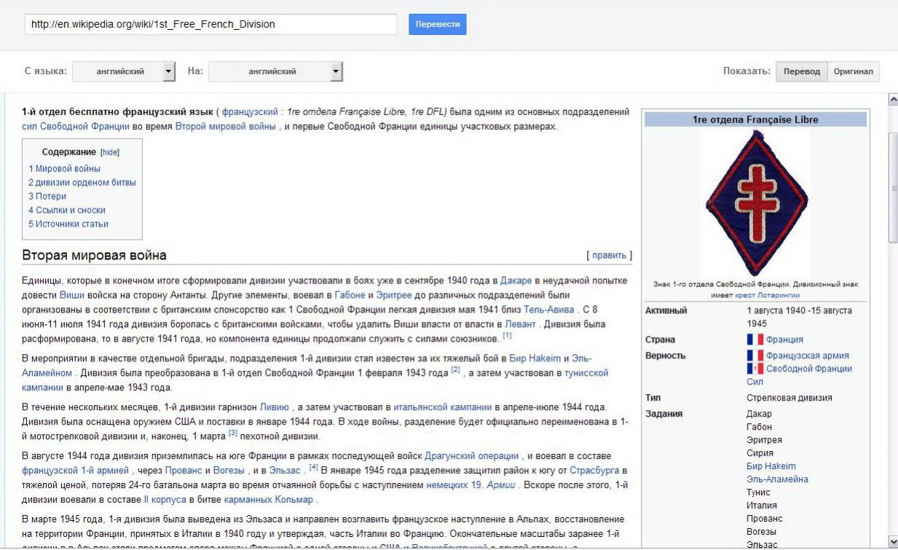
Task: Open the target language dropdown На
Action: 275,71
